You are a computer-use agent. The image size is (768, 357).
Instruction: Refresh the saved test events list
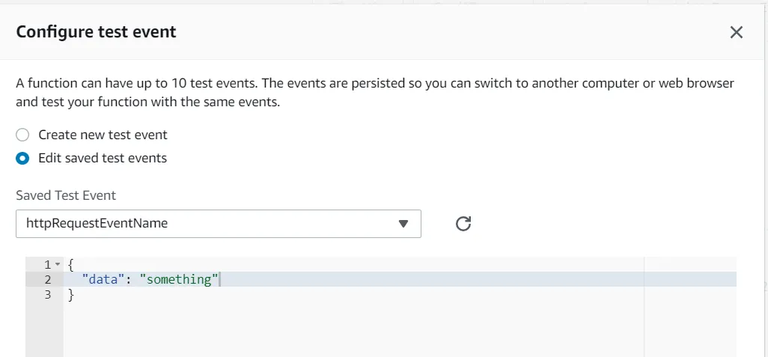tap(463, 223)
